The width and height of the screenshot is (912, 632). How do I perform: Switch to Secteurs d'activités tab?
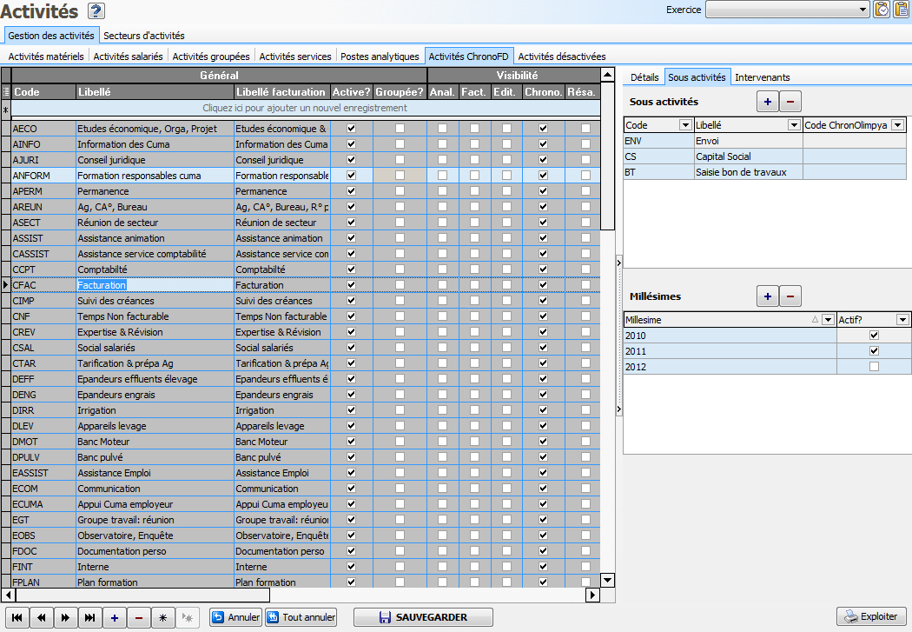[143, 36]
